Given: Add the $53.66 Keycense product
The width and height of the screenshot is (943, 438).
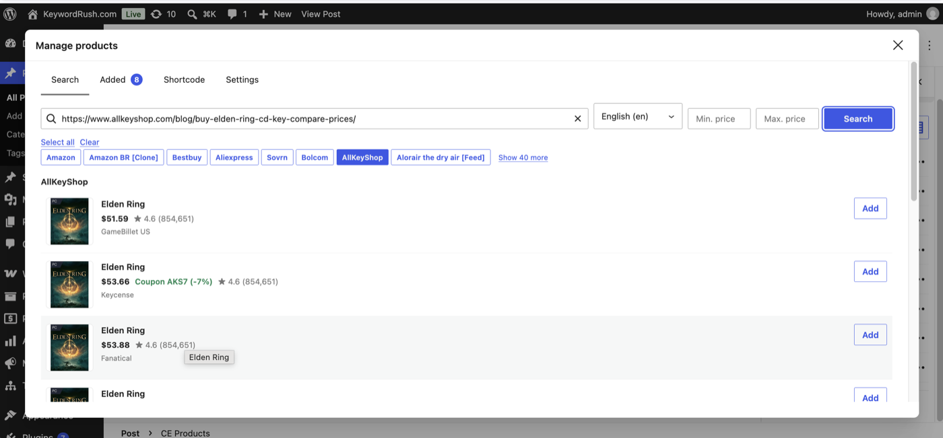Looking at the screenshot, I should tap(870, 272).
